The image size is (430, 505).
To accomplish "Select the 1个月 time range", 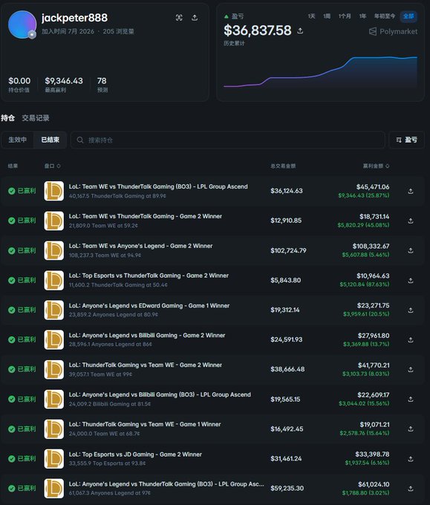I will point(345,16).
